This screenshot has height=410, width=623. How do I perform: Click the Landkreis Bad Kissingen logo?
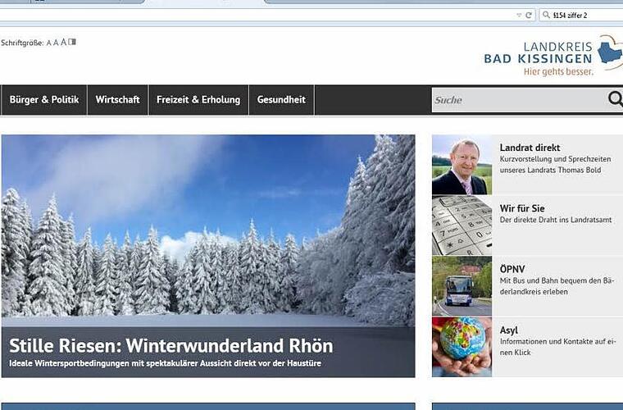(x=553, y=56)
